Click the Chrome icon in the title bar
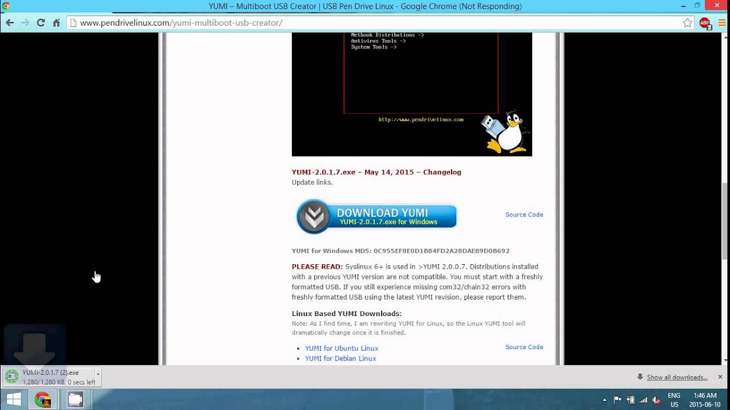730x410 pixels. pos(6,6)
